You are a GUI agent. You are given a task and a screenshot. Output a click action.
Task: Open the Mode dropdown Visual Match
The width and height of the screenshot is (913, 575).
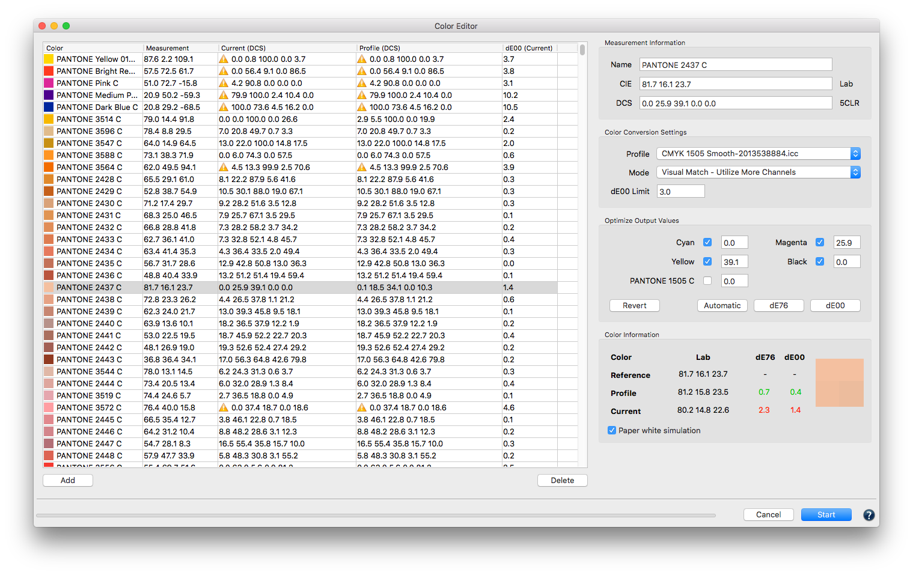[759, 172]
